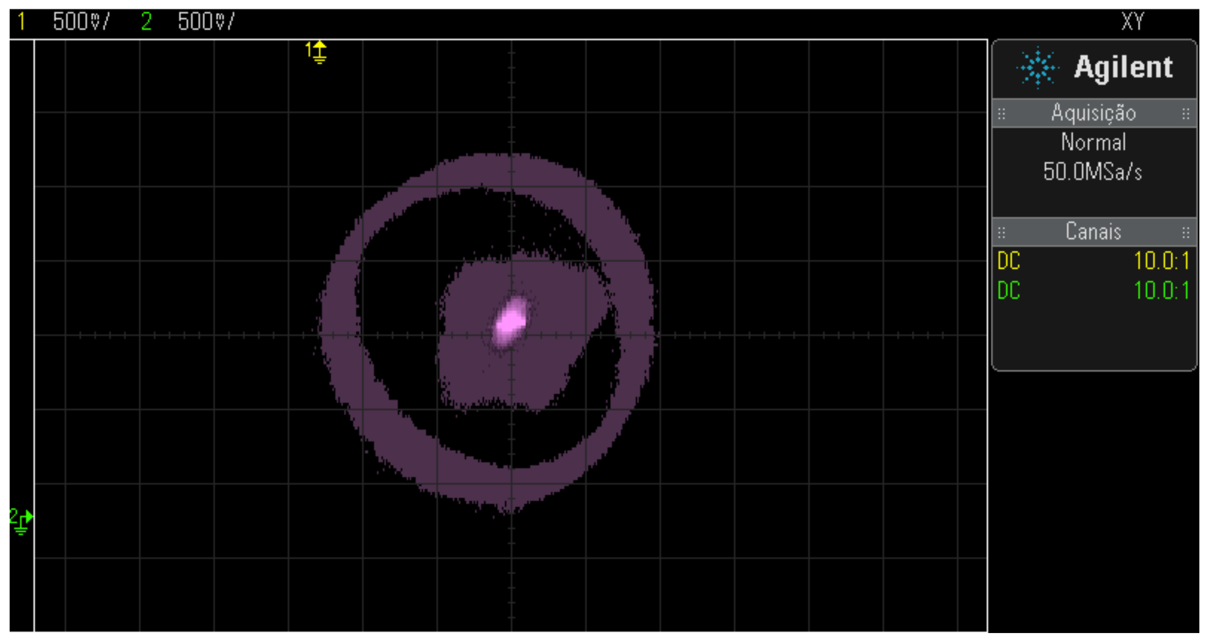Click left grip dots of Aquisição header
Viewport: 1209px width, 641px height.
(1001, 114)
